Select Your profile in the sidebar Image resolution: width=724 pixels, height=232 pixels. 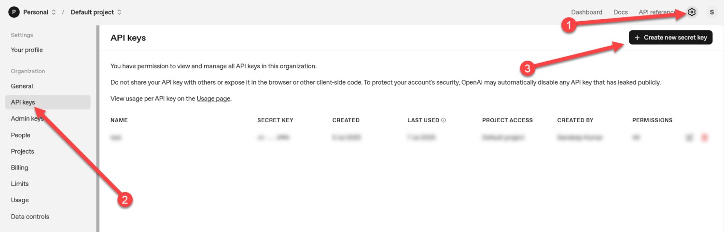tap(27, 50)
